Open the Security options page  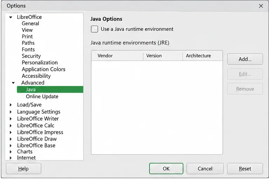pos(31,56)
